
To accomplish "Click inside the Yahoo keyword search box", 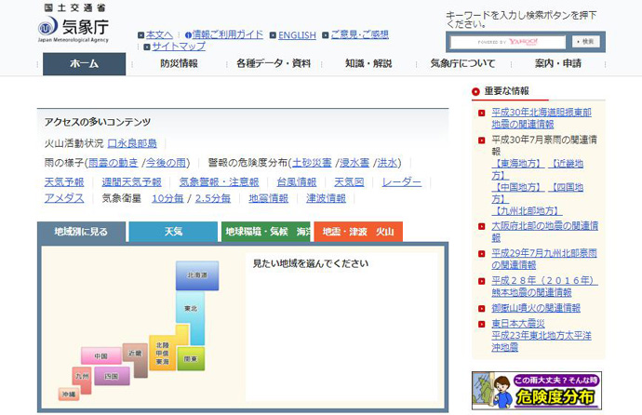I will click(x=508, y=42).
